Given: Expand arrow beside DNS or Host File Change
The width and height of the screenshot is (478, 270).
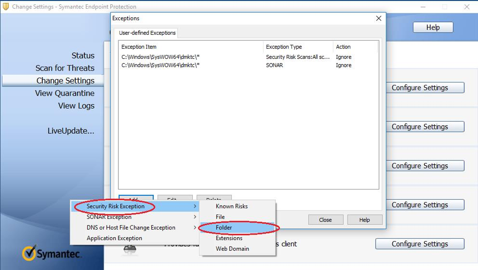Looking at the screenshot, I should click(195, 228).
